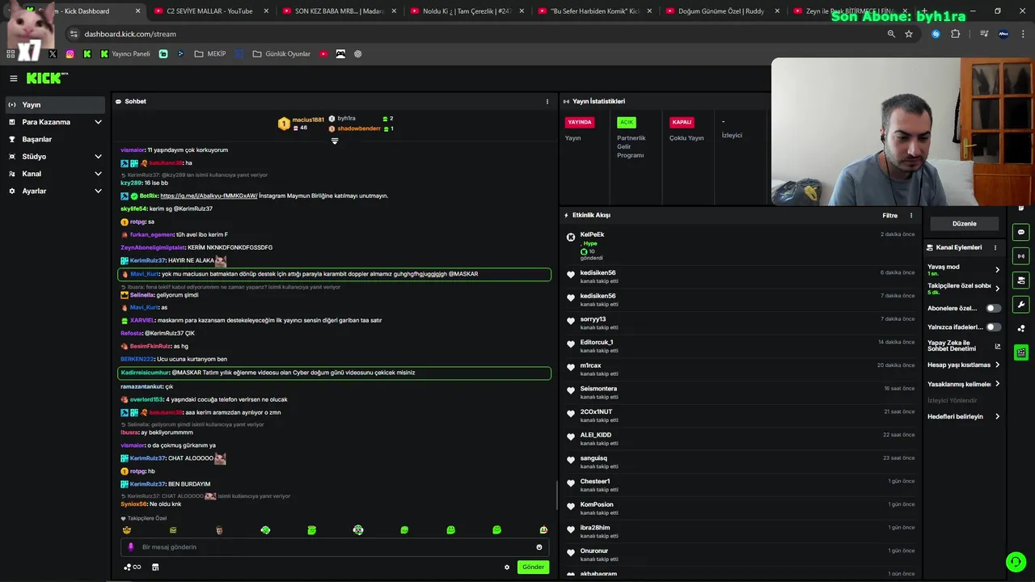Open Hedefleri belirleyin options
The image size is (1035, 582).
(964, 416)
